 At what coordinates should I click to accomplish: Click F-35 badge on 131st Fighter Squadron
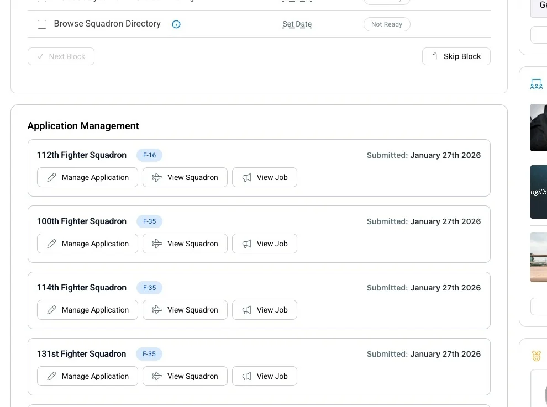[149, 353]
